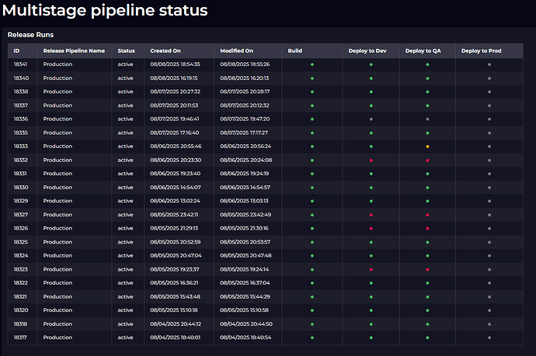Click the Deploy to QA dot for run 18317

pos(427,337)
